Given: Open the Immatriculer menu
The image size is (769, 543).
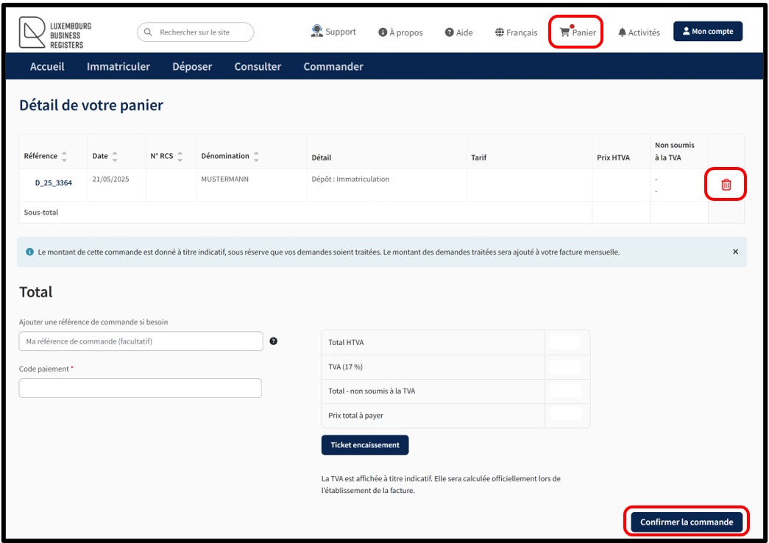Looking at the screenshot, I should [x=118, y=66].
